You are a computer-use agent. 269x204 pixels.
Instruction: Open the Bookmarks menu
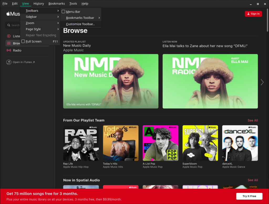[x=57, y=3]
